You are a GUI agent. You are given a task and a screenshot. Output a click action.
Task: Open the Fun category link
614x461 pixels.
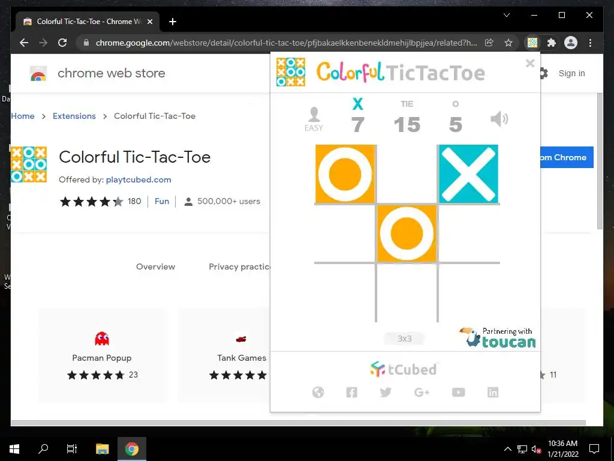(162, 201)
